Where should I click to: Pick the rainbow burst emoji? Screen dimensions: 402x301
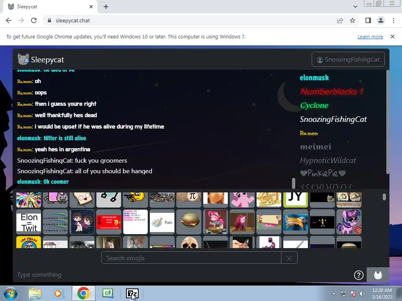(29, 199)
